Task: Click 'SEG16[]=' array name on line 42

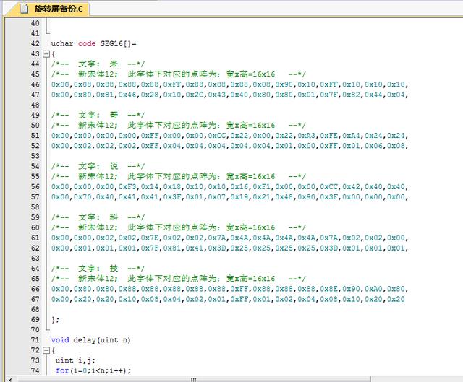Action: pyautogui.click(x=119, y=43)
